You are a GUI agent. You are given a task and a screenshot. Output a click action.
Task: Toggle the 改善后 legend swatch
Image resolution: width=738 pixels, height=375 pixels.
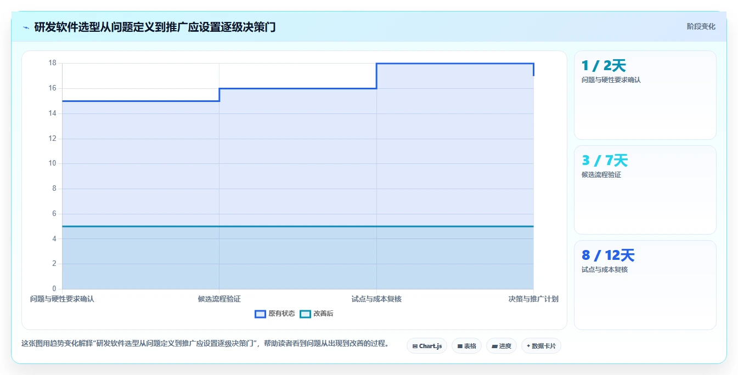pyautogui.click(x=305, y=314)
